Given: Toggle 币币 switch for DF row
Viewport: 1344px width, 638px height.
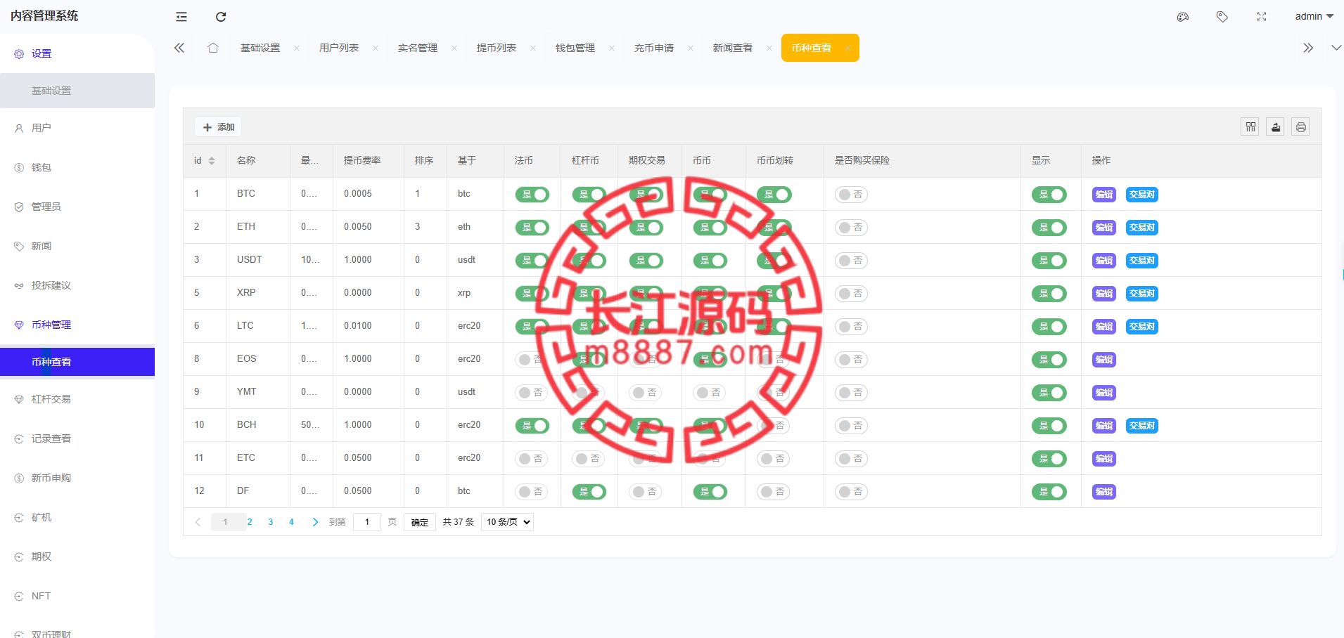Looking at the screenshot, I should coord(710,492).
